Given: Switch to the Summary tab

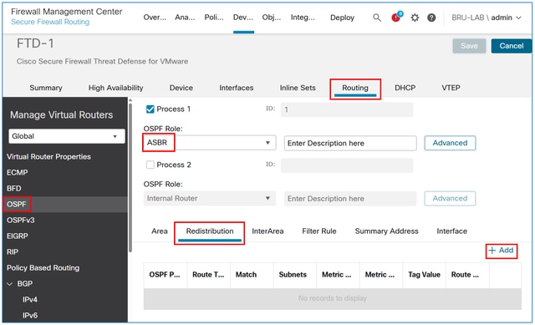Looking at the screenshot, I should (46, 88).
